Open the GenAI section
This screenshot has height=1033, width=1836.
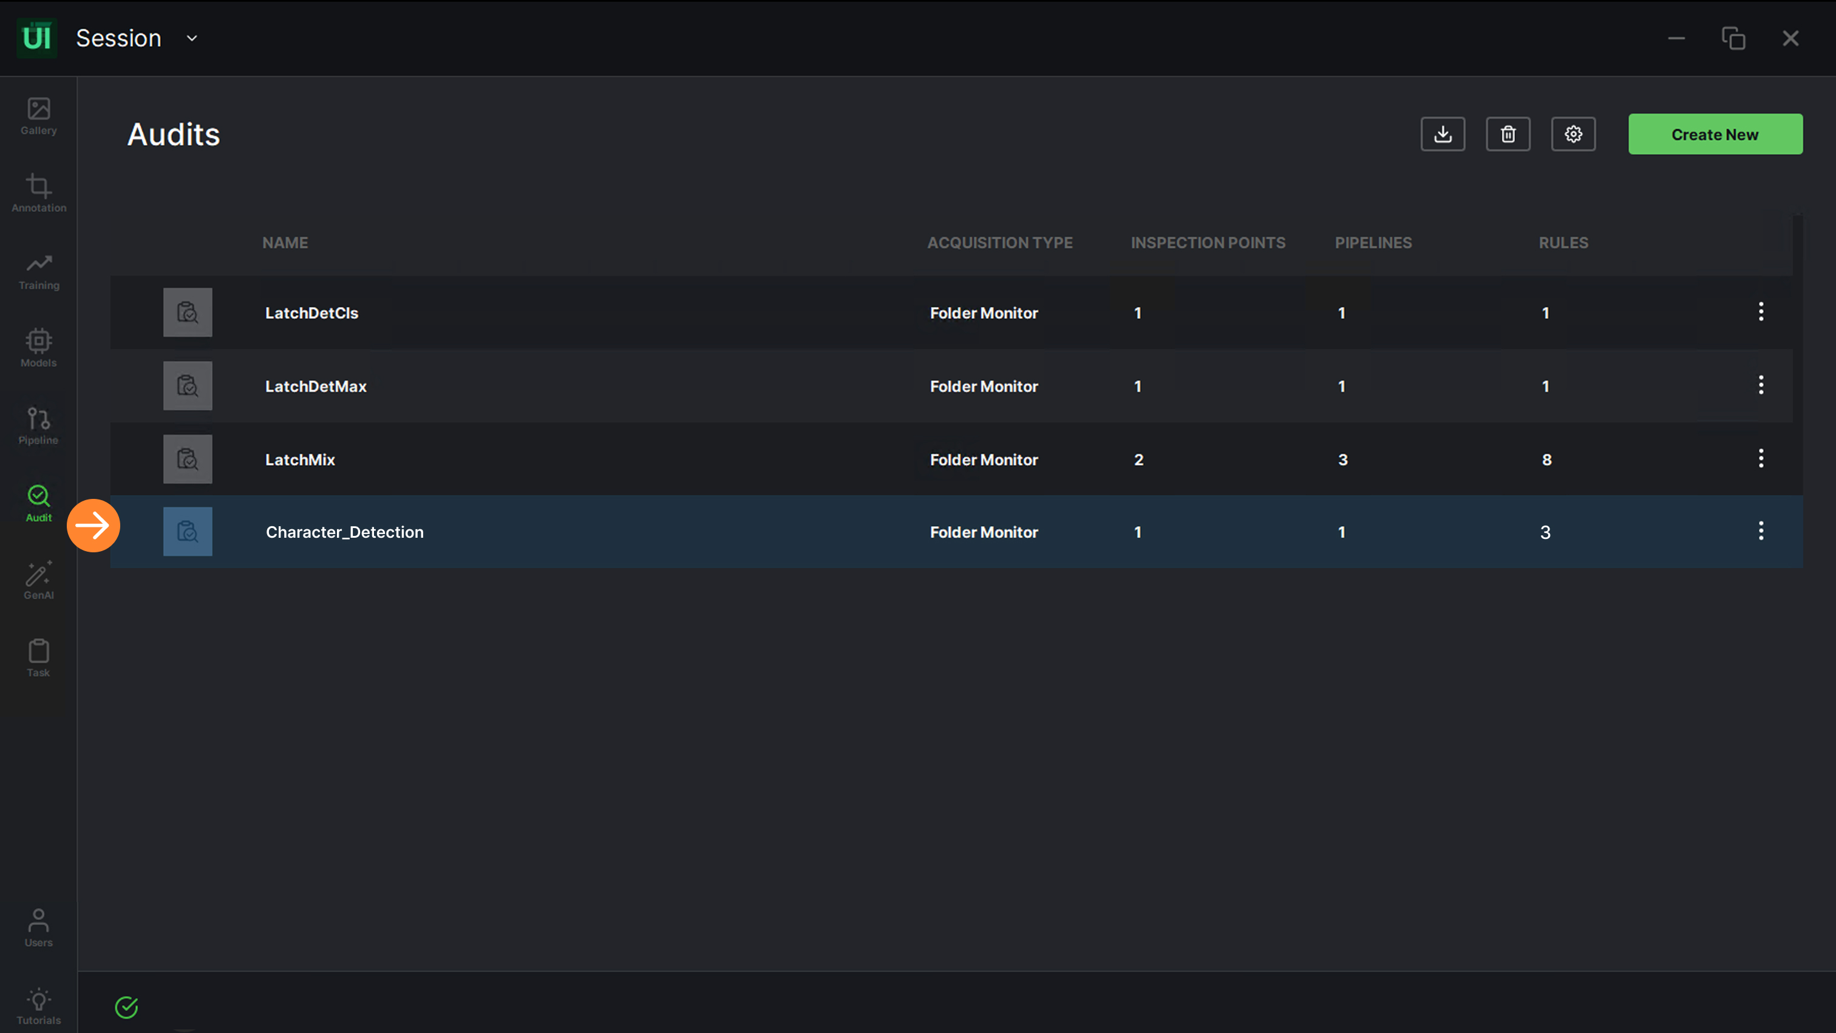[38, 581]
